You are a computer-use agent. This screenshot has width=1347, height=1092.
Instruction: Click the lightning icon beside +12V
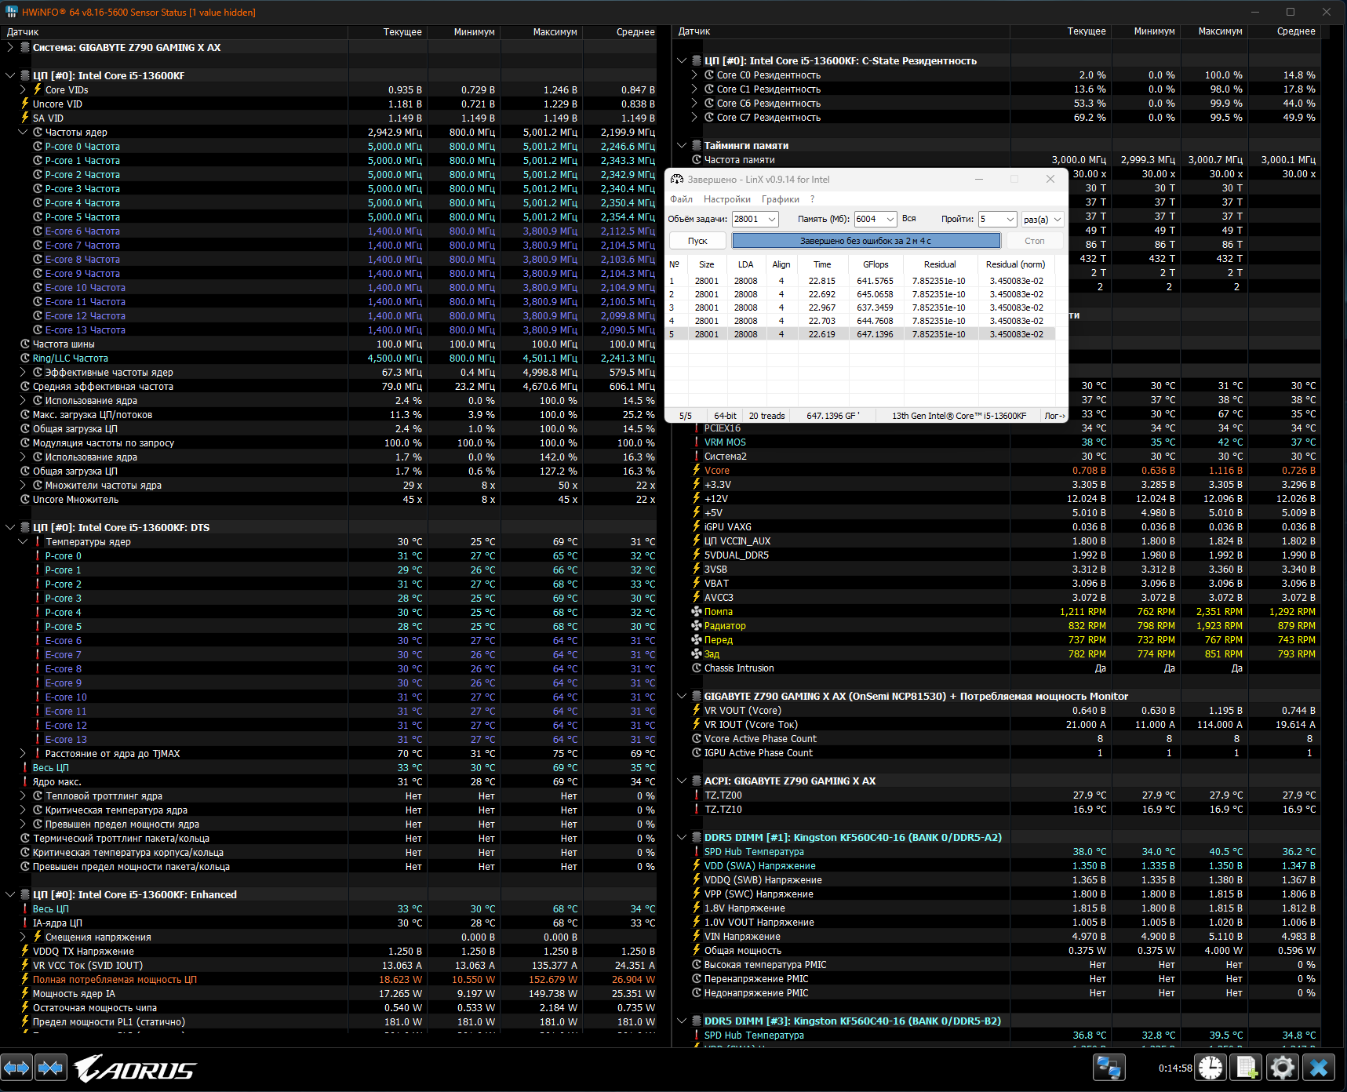(x=696, y=498)
